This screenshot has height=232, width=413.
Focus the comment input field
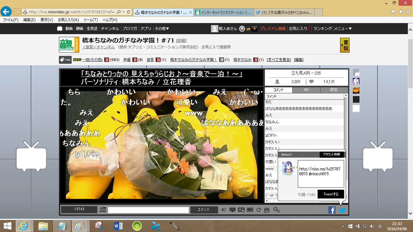[148, 210]
